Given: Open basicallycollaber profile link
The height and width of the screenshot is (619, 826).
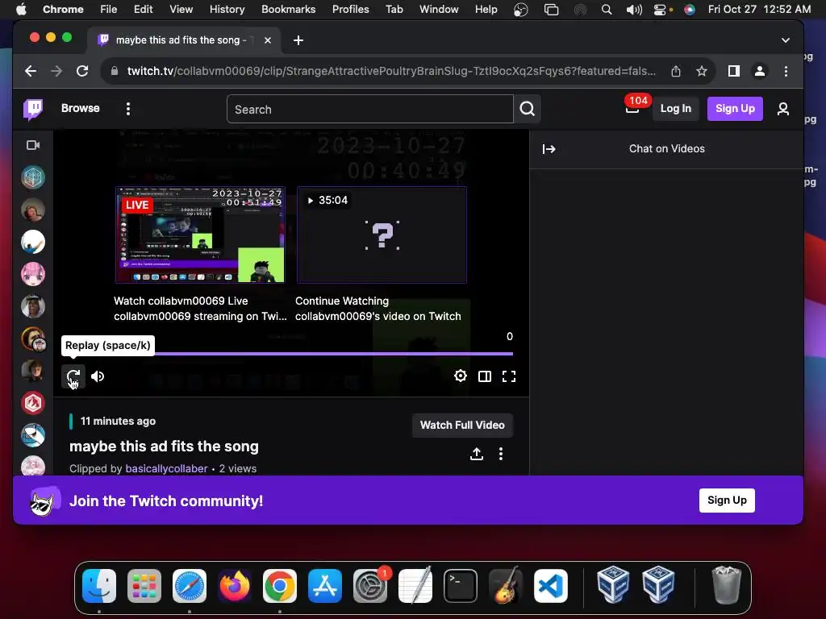Looking at the screenshot, I should 166,468.
